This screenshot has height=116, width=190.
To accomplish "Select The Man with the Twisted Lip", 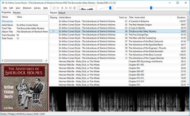I will click(118, 38).
